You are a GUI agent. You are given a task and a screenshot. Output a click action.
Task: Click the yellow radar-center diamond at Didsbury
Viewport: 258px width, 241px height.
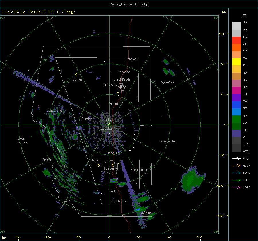click(x=110, y=125)
